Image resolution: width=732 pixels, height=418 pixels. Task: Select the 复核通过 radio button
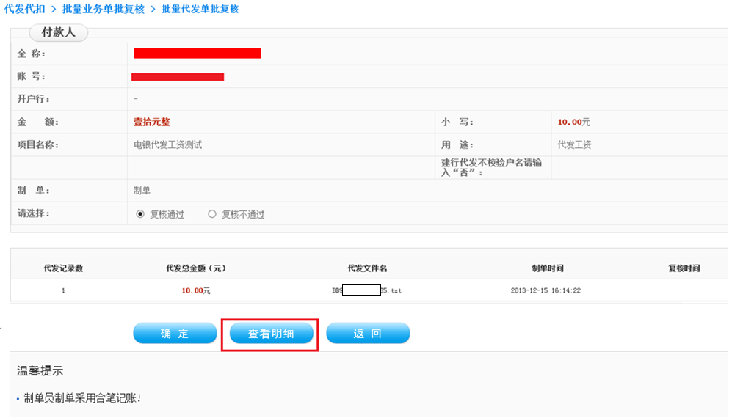(140, 214)
